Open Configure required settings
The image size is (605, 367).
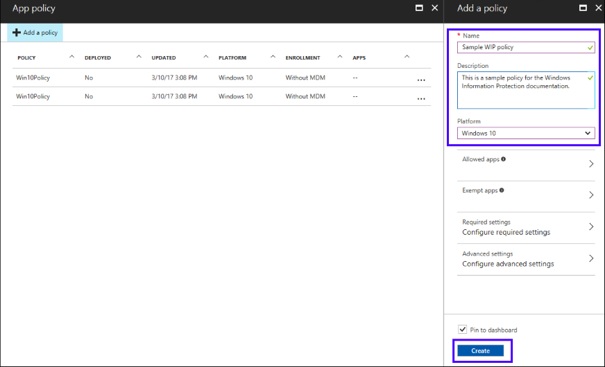526,227
